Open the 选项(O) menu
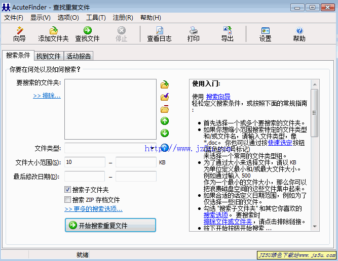Viewport: 338px width, 261px height. [68, 18]
